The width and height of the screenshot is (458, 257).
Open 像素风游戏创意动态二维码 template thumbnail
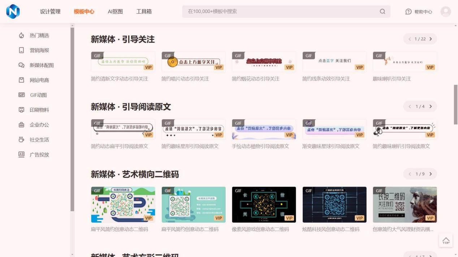[264, 204]
